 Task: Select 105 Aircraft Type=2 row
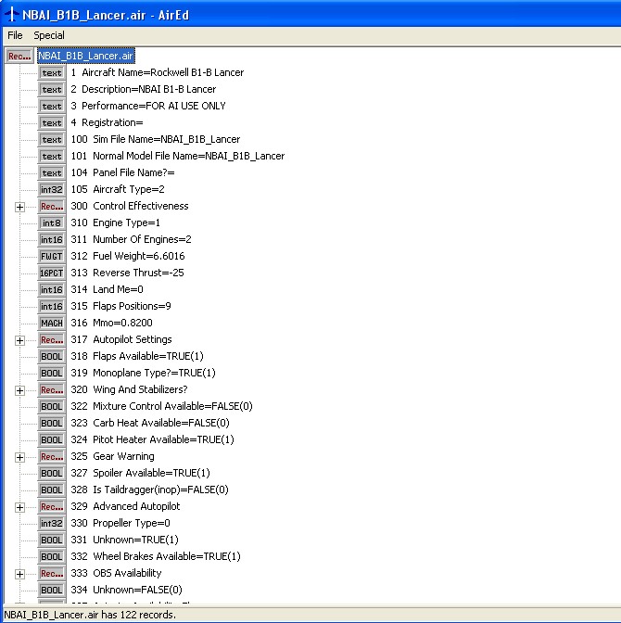[x=118, y=189]
